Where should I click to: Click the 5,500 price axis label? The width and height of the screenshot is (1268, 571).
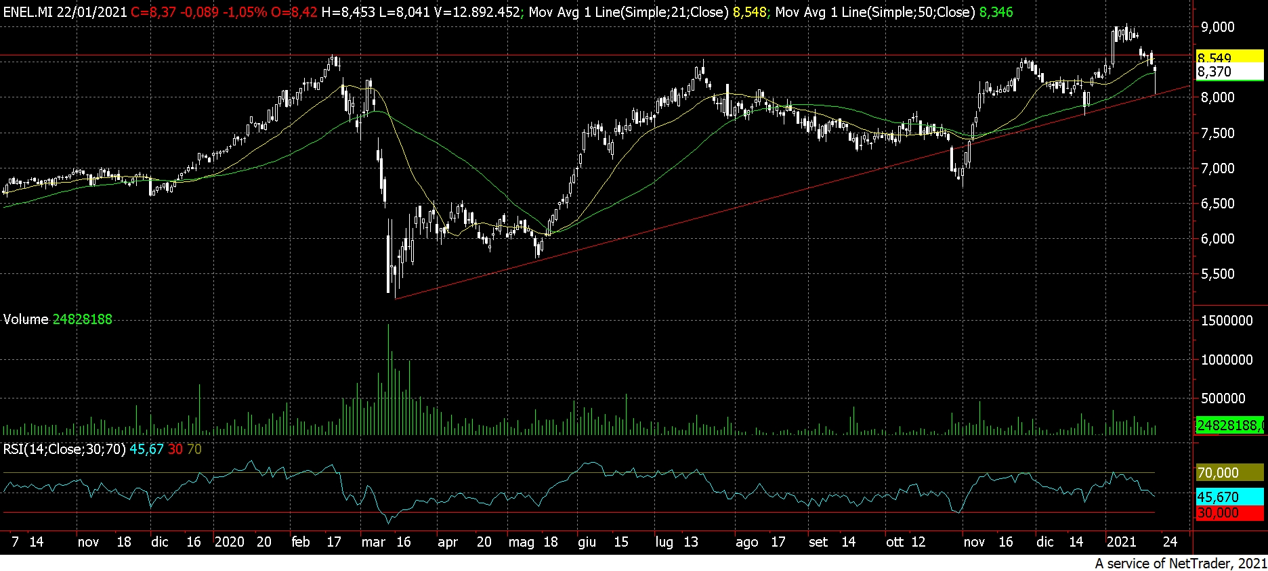pos(1218,273)
